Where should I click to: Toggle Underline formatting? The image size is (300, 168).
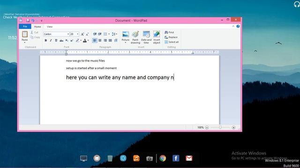[x=56, y=41]
